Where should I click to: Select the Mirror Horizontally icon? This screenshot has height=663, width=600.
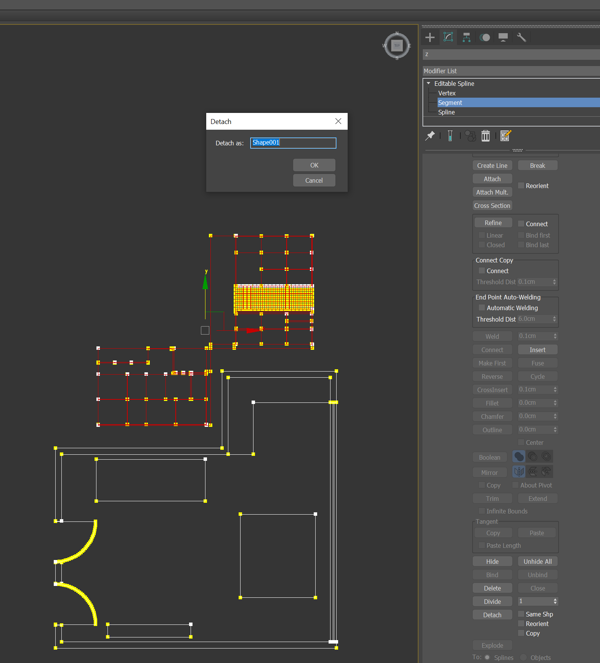[519, 472]
